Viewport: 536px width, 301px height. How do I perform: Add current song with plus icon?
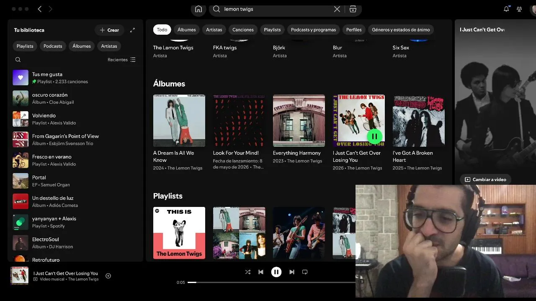(108, 276)
